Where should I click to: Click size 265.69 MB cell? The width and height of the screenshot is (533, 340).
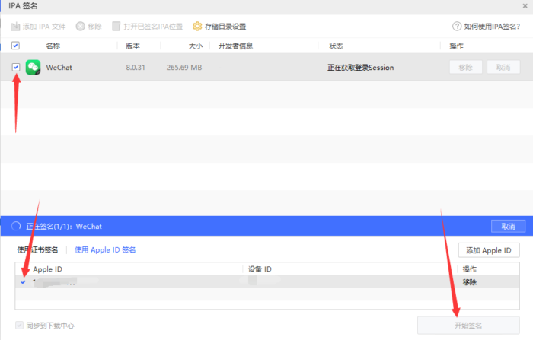tap(184, 68)
